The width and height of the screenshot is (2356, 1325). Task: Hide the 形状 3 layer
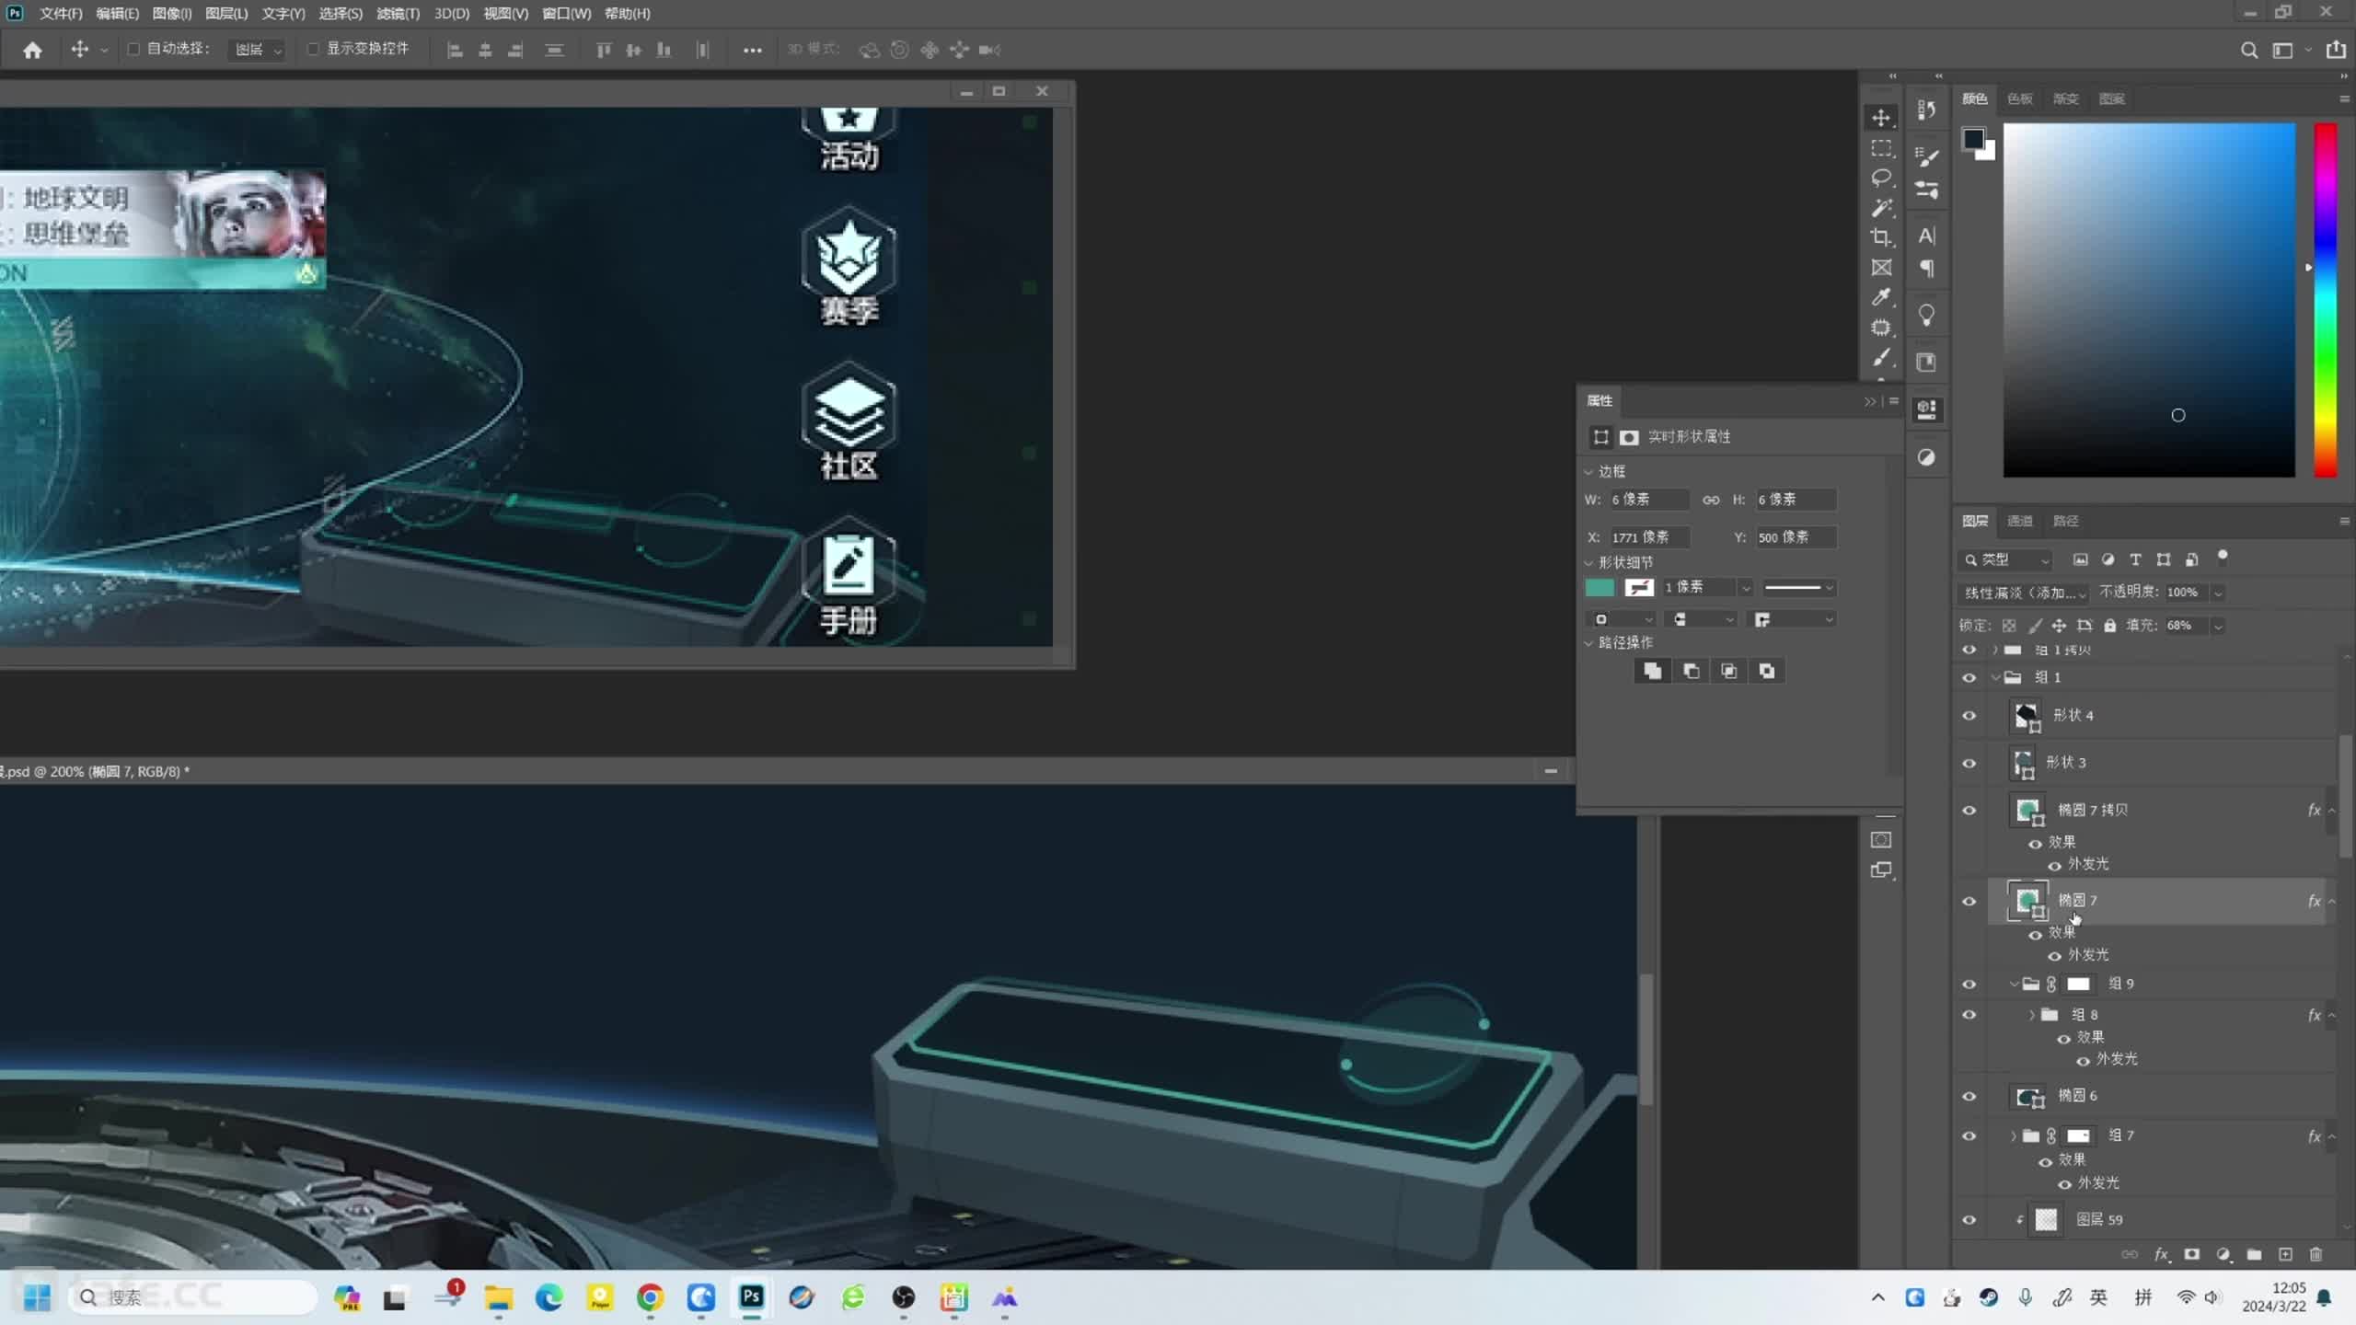click(x=1969, y=763)
